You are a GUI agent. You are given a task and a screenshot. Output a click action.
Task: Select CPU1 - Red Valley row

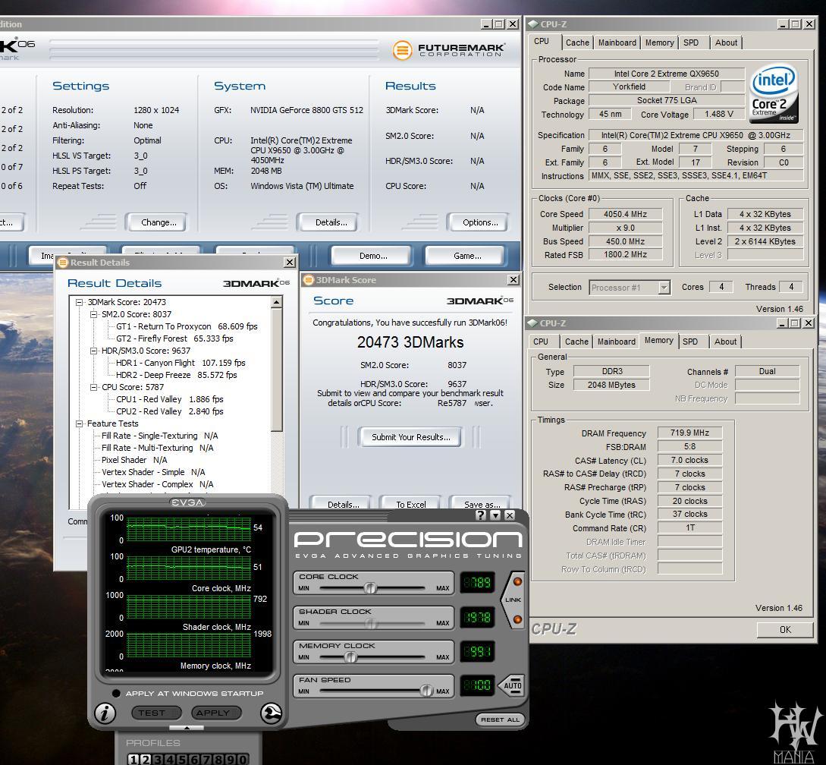(x=170, y=399)
